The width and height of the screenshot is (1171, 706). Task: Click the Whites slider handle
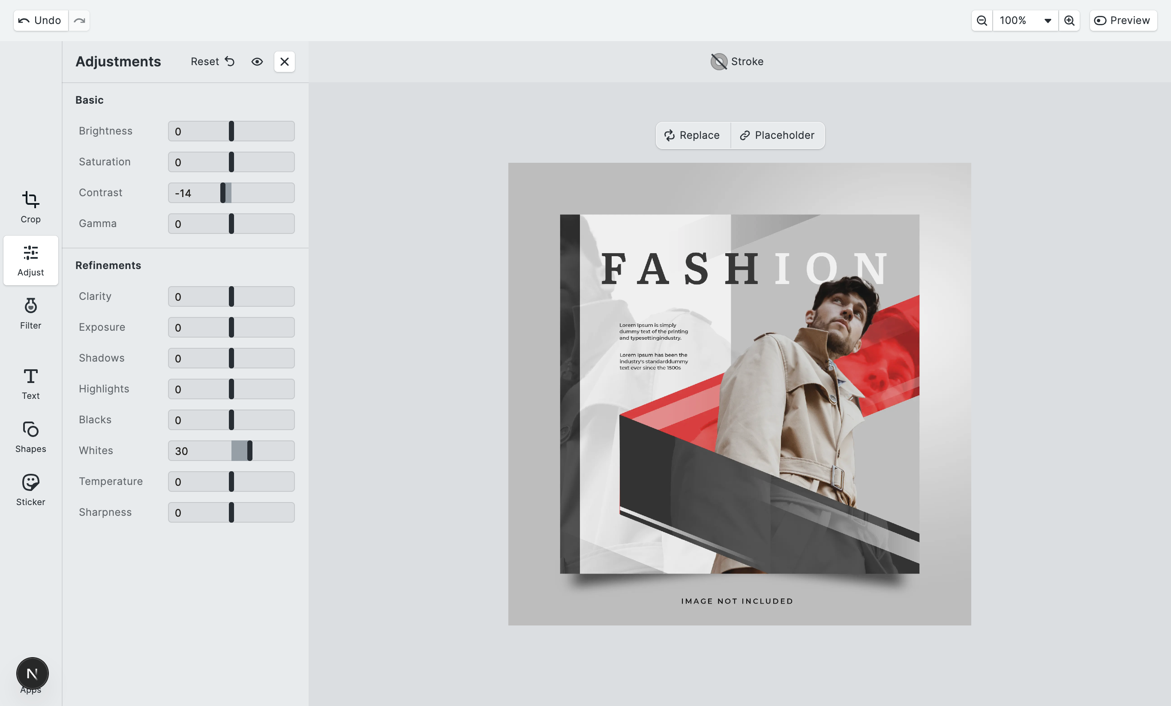click(x=249, y=450)
